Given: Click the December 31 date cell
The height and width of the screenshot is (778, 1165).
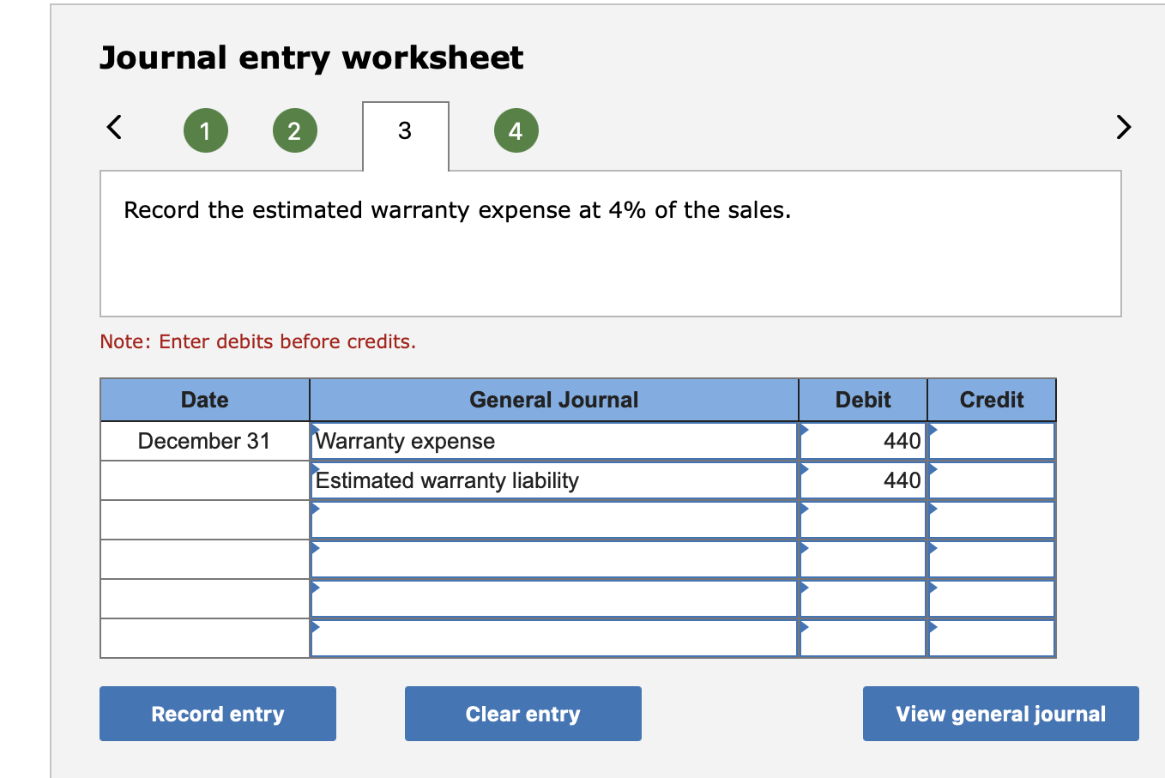Looking at the screenshot, I should [205, 441].
